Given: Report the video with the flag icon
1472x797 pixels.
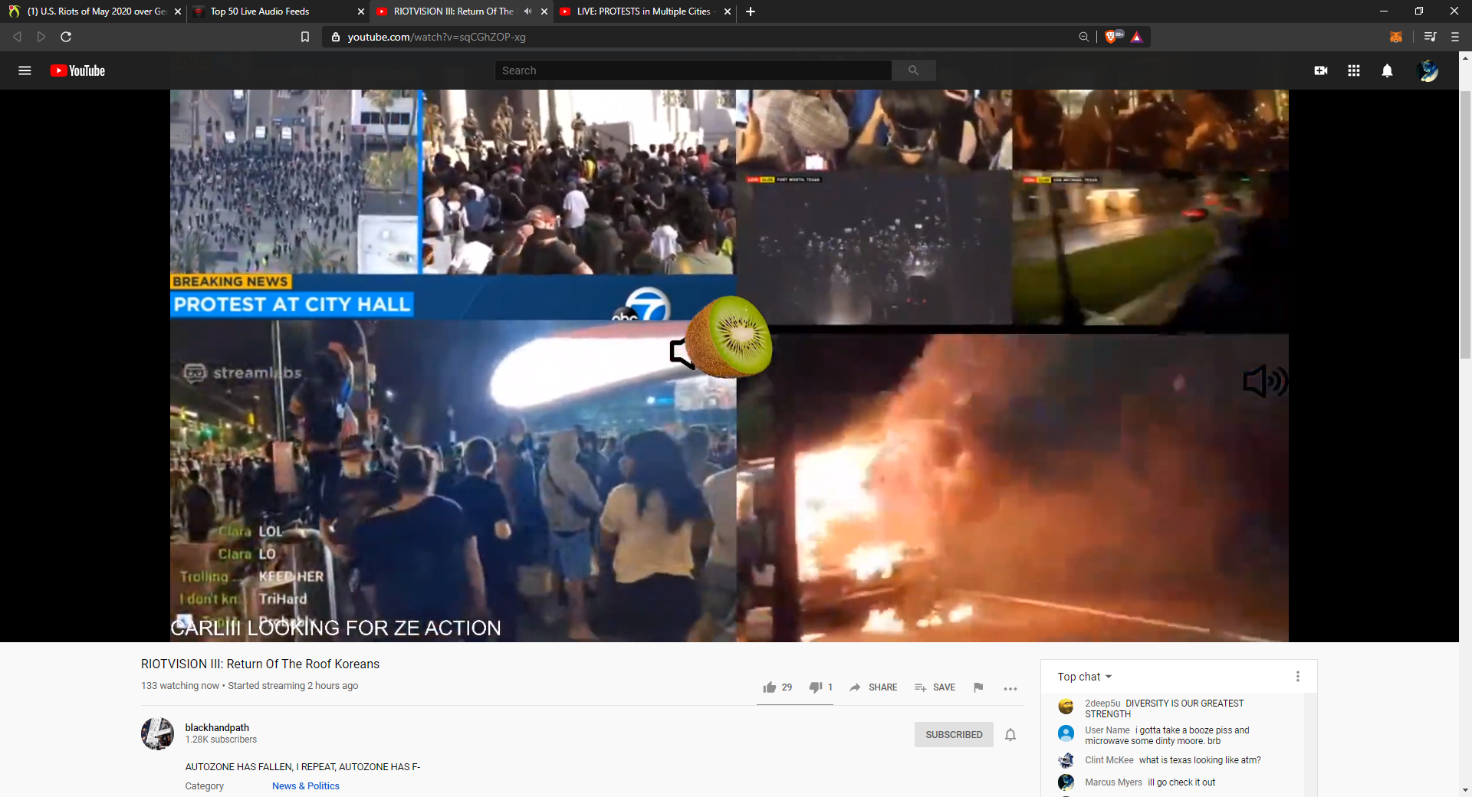Looking at the screenshot, I should click(x=978, y=687).
